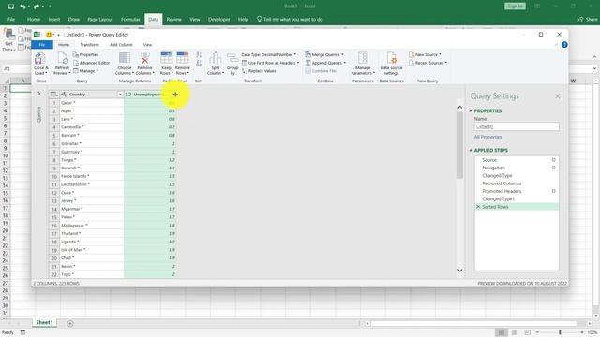
Task: Click the smiley feedback icon
Action: [x=49, y=35]
